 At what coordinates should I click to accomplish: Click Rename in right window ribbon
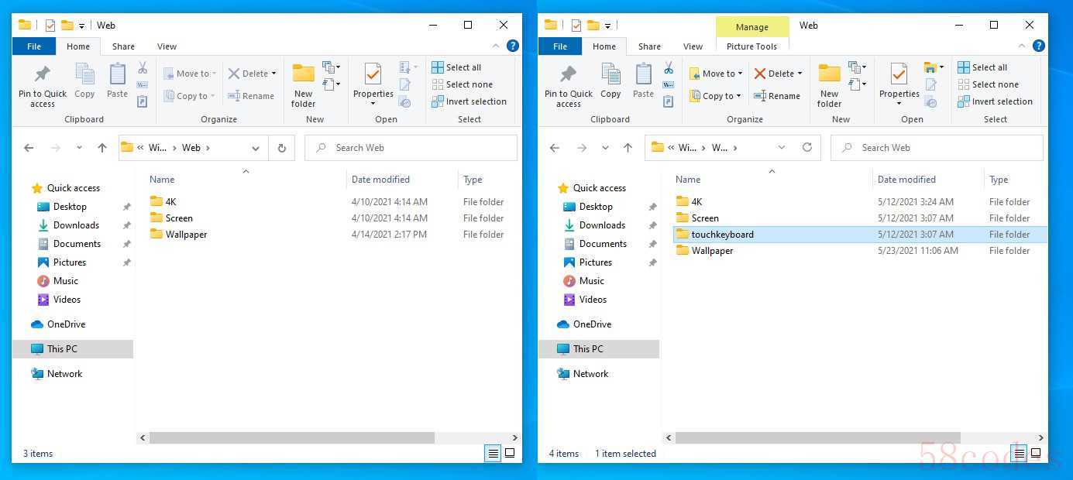[777, 96]
